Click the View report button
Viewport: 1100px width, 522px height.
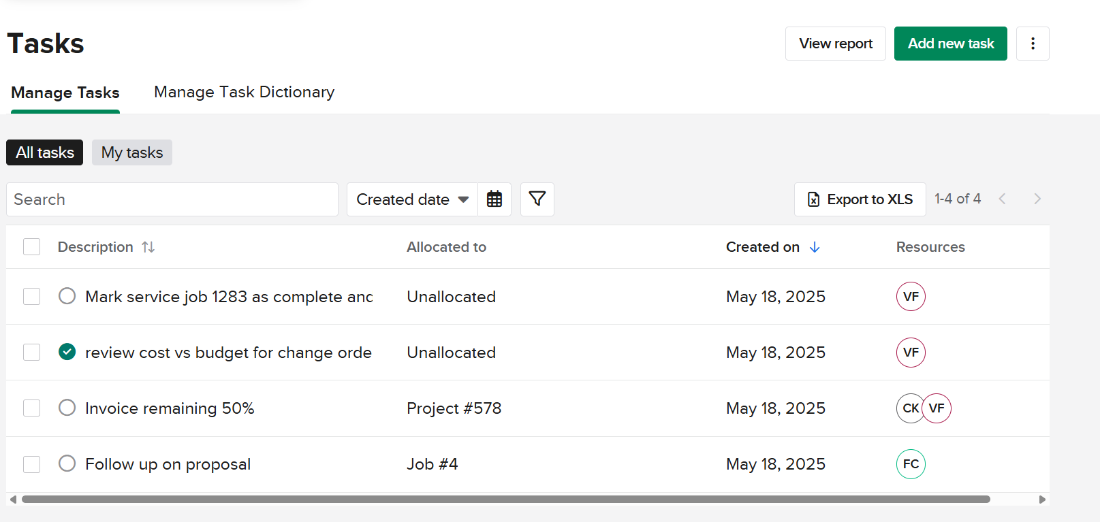[x=835, y=44]
